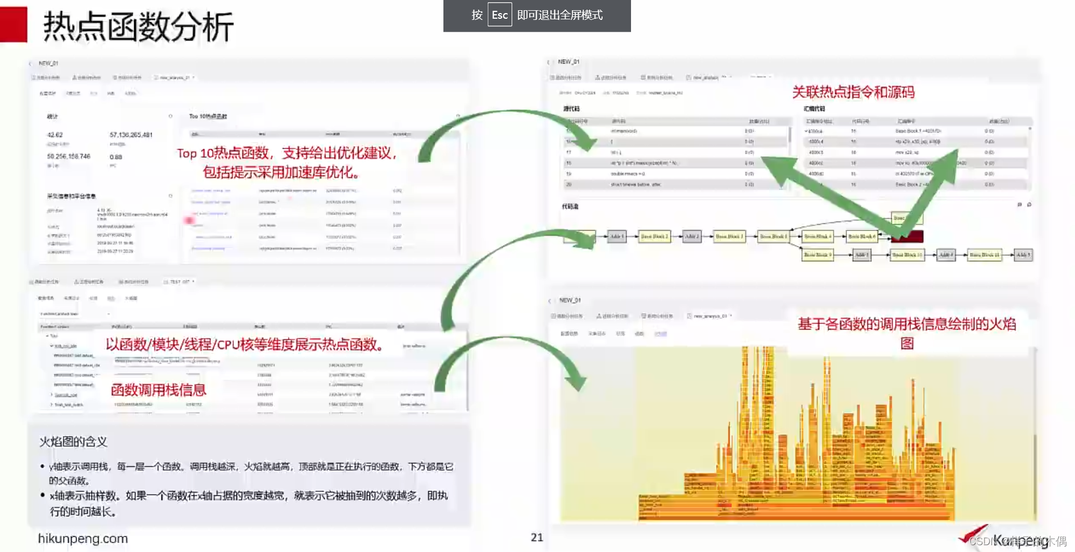Click the widest base bar of the flame graph
This screenshot has width=1075, height=552.
click(x=794, y=518)
